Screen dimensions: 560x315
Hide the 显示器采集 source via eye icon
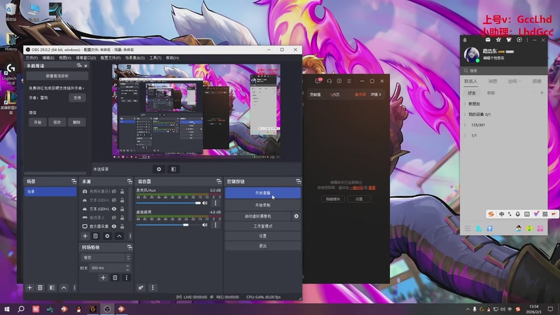coord(114,226)
